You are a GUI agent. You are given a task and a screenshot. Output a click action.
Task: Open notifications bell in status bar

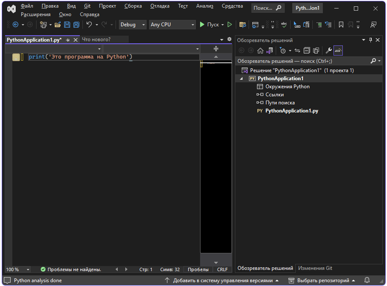tap(367, 280)
